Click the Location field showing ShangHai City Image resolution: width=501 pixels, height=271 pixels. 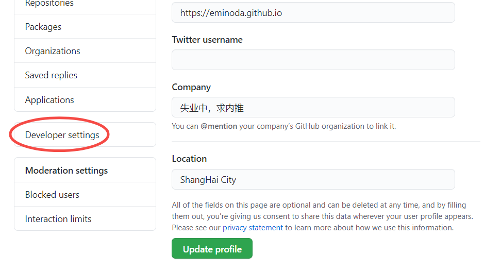313,179
